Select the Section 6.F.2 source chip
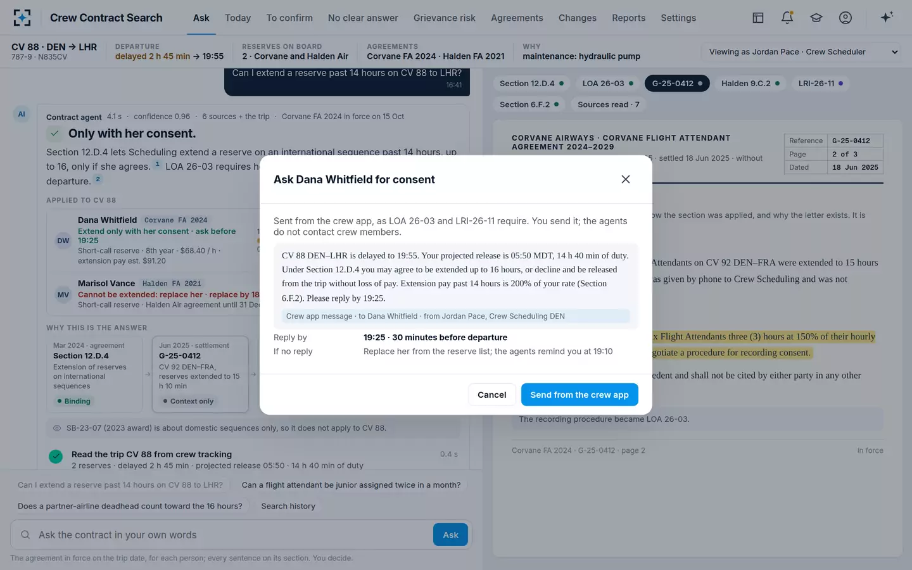 click(529, 104)
